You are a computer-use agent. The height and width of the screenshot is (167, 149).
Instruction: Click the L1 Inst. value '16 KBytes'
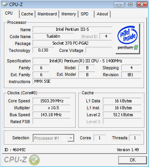click(x=122, y=108)
